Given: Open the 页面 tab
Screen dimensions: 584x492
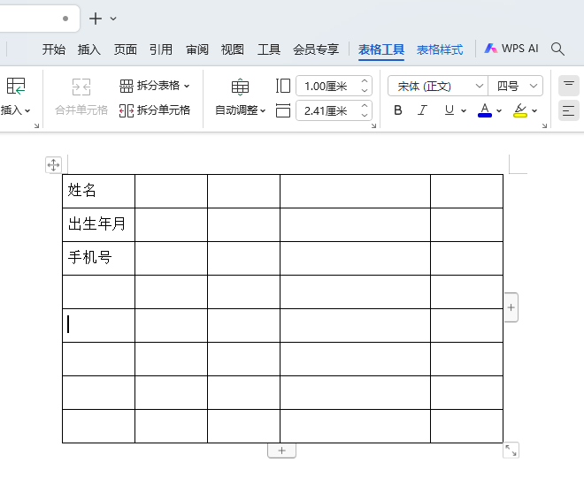Looking at the screenshot, I should point(125,49).
